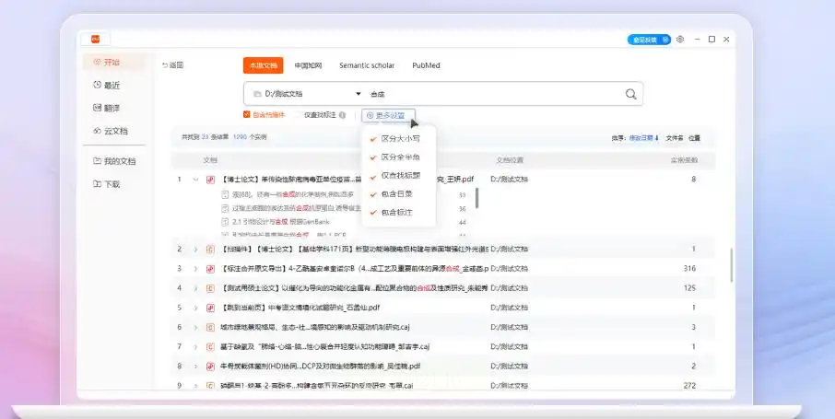This screenshot has height=419, width=835.
Task: Switch to the 中国知网 tab
Action: [308, 65]
